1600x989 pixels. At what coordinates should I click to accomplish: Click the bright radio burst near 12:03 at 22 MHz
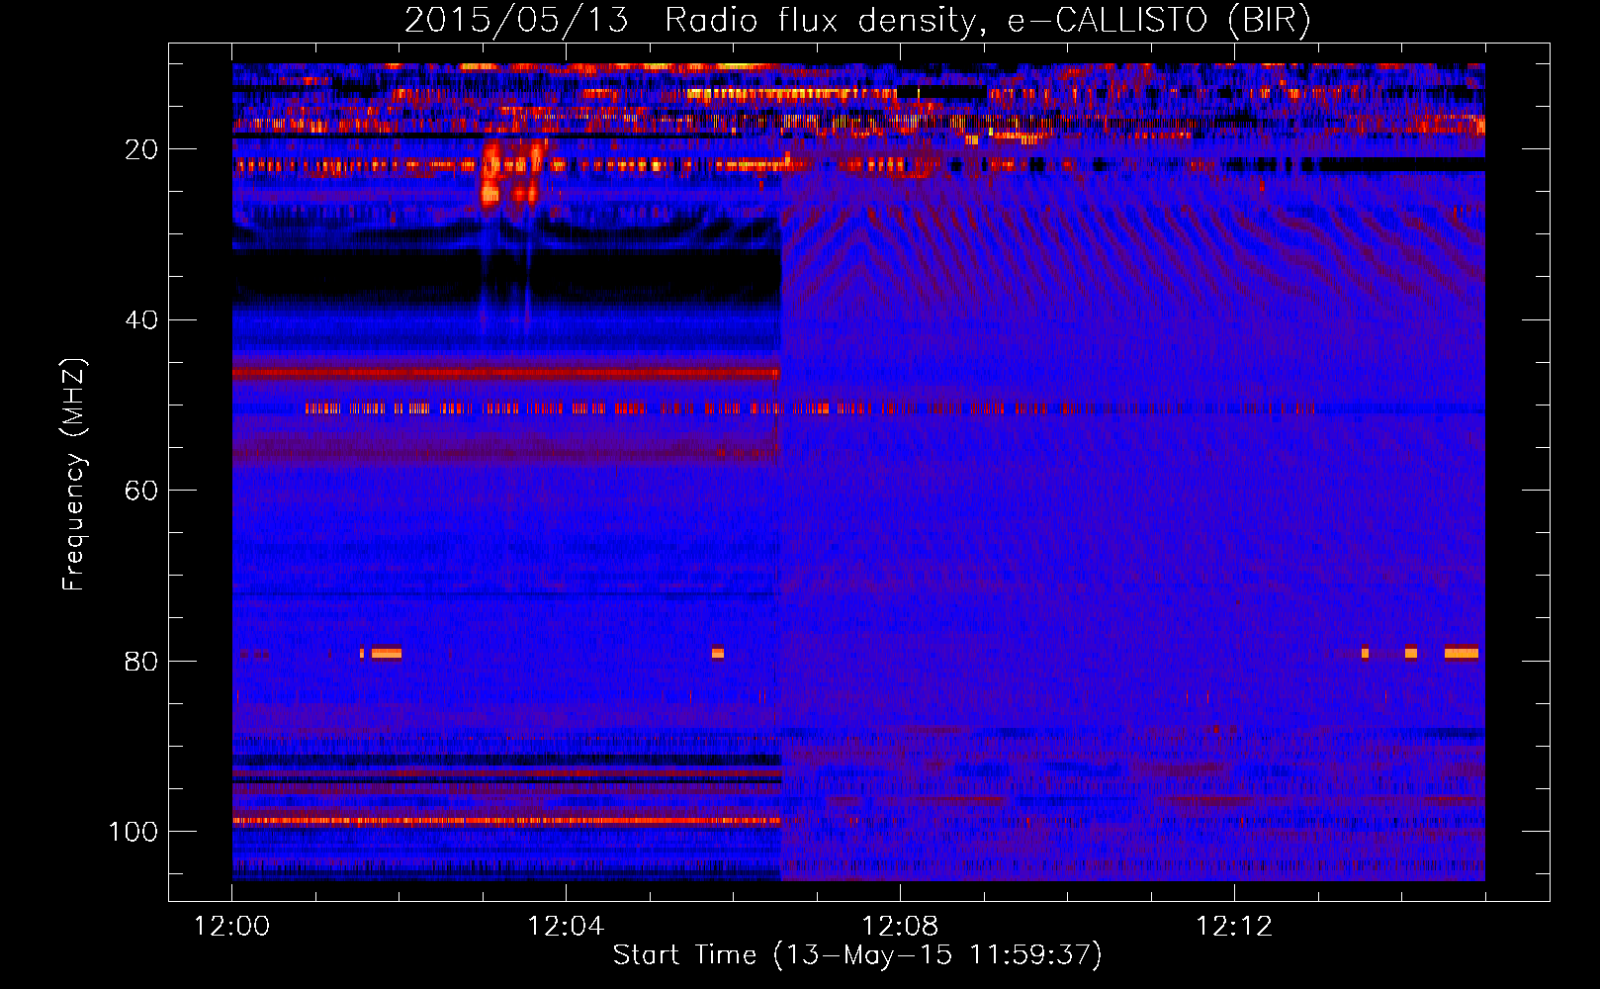pos(512,172)
